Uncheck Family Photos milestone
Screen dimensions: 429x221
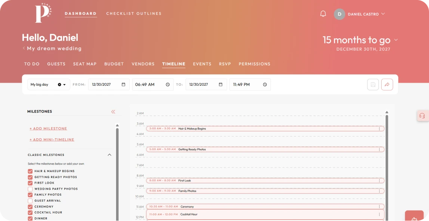pos(30,195)
